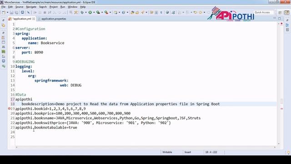Image resolution: width=291 pixels, height=164 pixels.
Task: Click the 'springframework:' line in editor
Action: [51, 81]
